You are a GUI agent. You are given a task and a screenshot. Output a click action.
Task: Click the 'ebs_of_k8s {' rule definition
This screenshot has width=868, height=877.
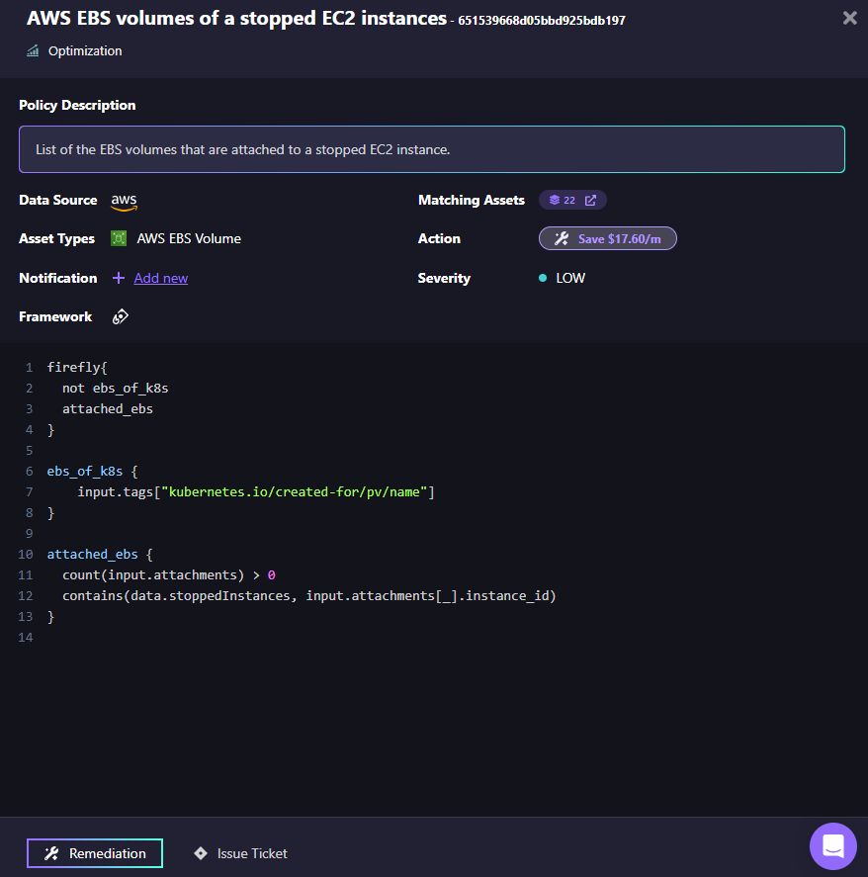point(92,472)
